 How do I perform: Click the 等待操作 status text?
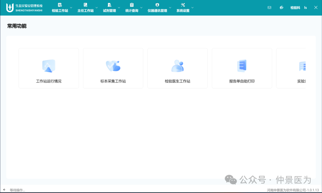coord(17,190)
